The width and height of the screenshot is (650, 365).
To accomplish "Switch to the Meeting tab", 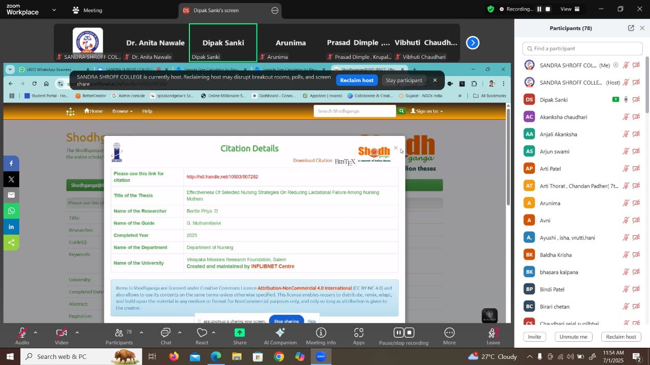I will click(x=87, y=10).
